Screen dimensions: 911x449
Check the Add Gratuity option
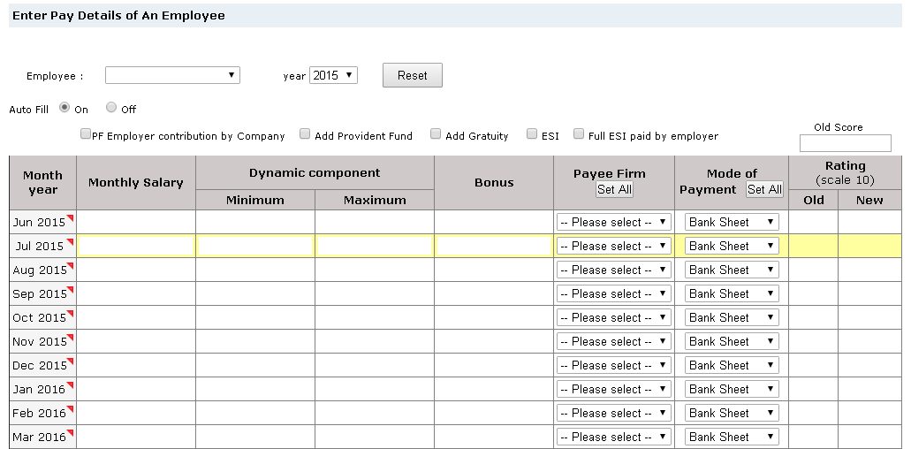pos(436,134)
